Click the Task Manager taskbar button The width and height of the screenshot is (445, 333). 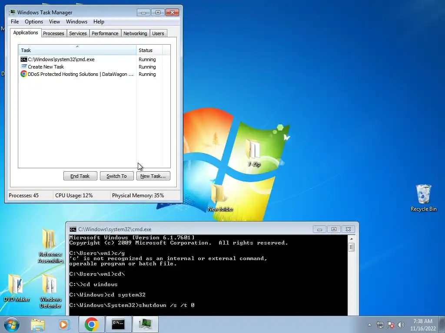[x=145, y=324]
